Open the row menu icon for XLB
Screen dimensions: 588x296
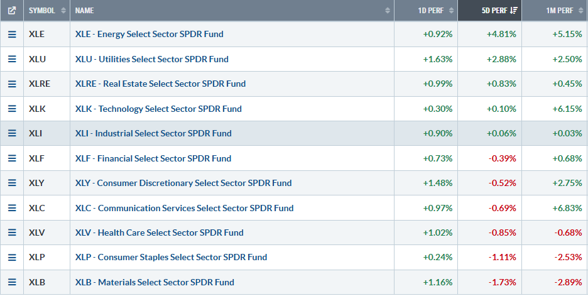coord(12,282)
